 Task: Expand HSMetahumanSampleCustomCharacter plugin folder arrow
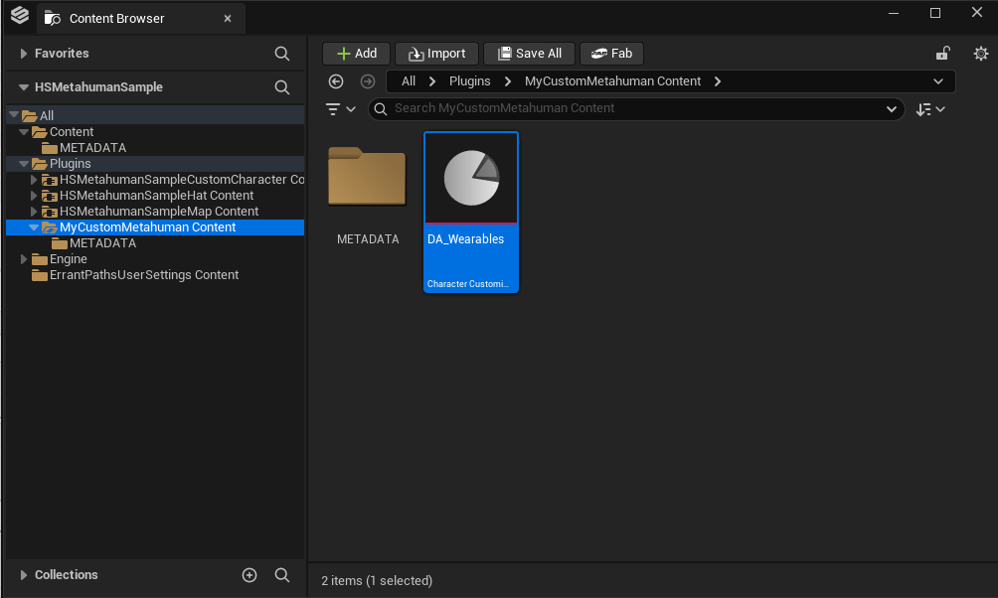tap(34, 180)
